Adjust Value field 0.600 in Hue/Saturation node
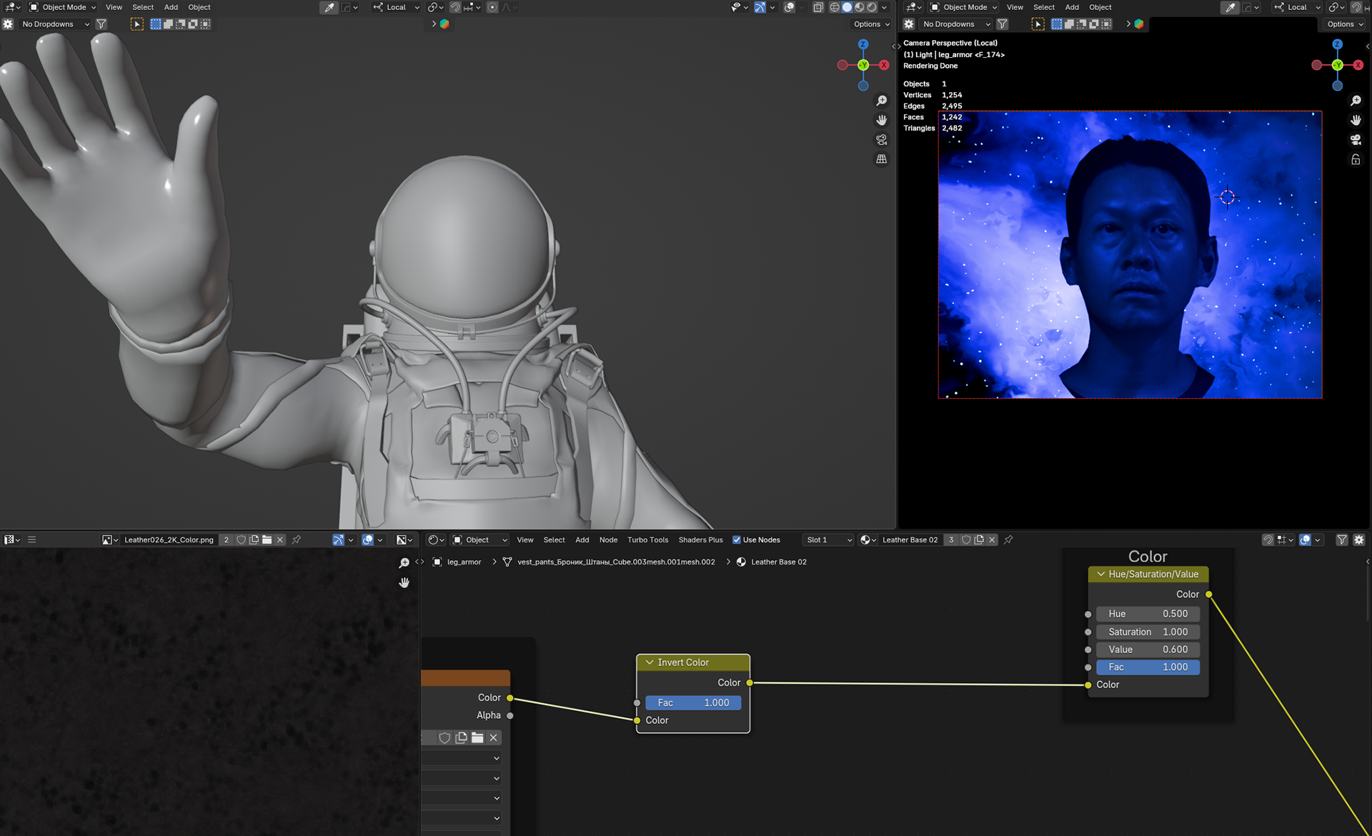This screenshot has height=836, width=1372. pyautogui.click(x=1148, y=650)
